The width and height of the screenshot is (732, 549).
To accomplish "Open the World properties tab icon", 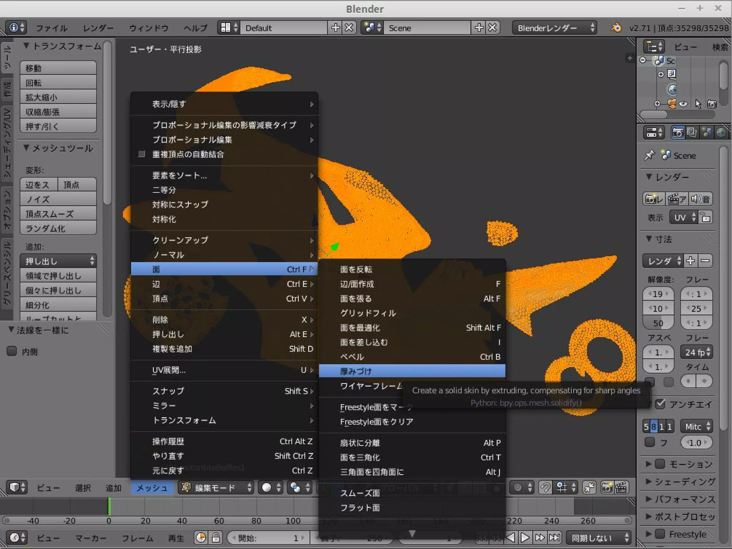I will tap(721, 133).
